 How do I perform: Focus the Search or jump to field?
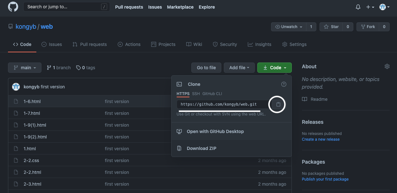pos(66,7)
